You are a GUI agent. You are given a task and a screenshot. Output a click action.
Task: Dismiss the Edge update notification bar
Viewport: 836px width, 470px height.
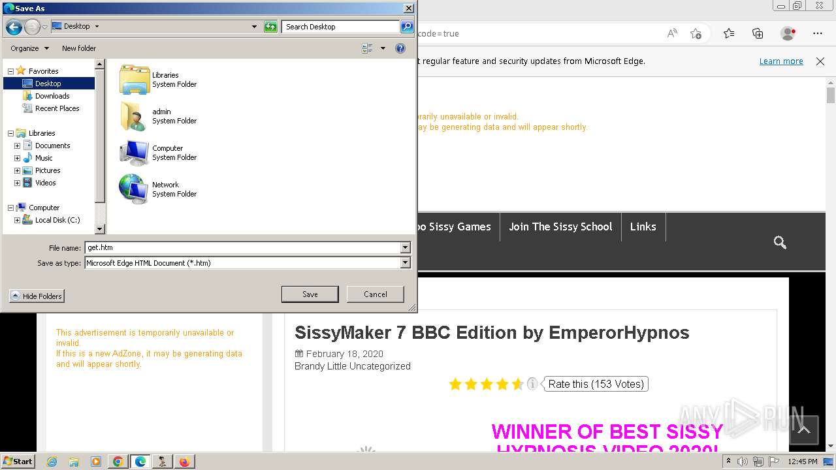(x=820, y=61)
